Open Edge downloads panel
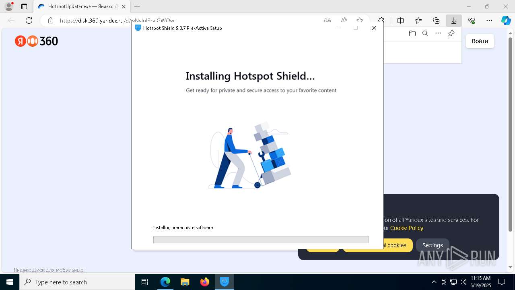The image size is (515, 290). (x=454, y=21)
